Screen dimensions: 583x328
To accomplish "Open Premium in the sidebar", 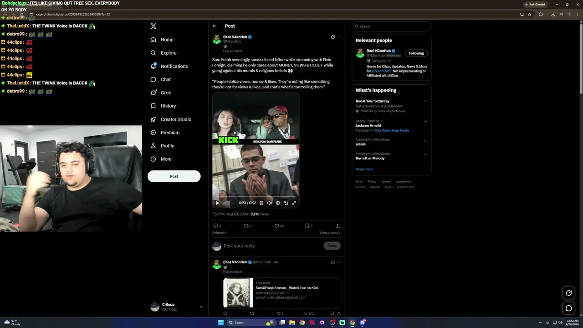I will coord(165,133).
